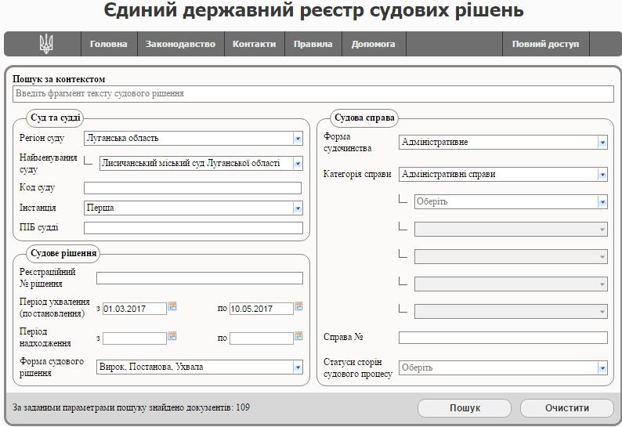Open the Допомога menu item

pos(373,45)
